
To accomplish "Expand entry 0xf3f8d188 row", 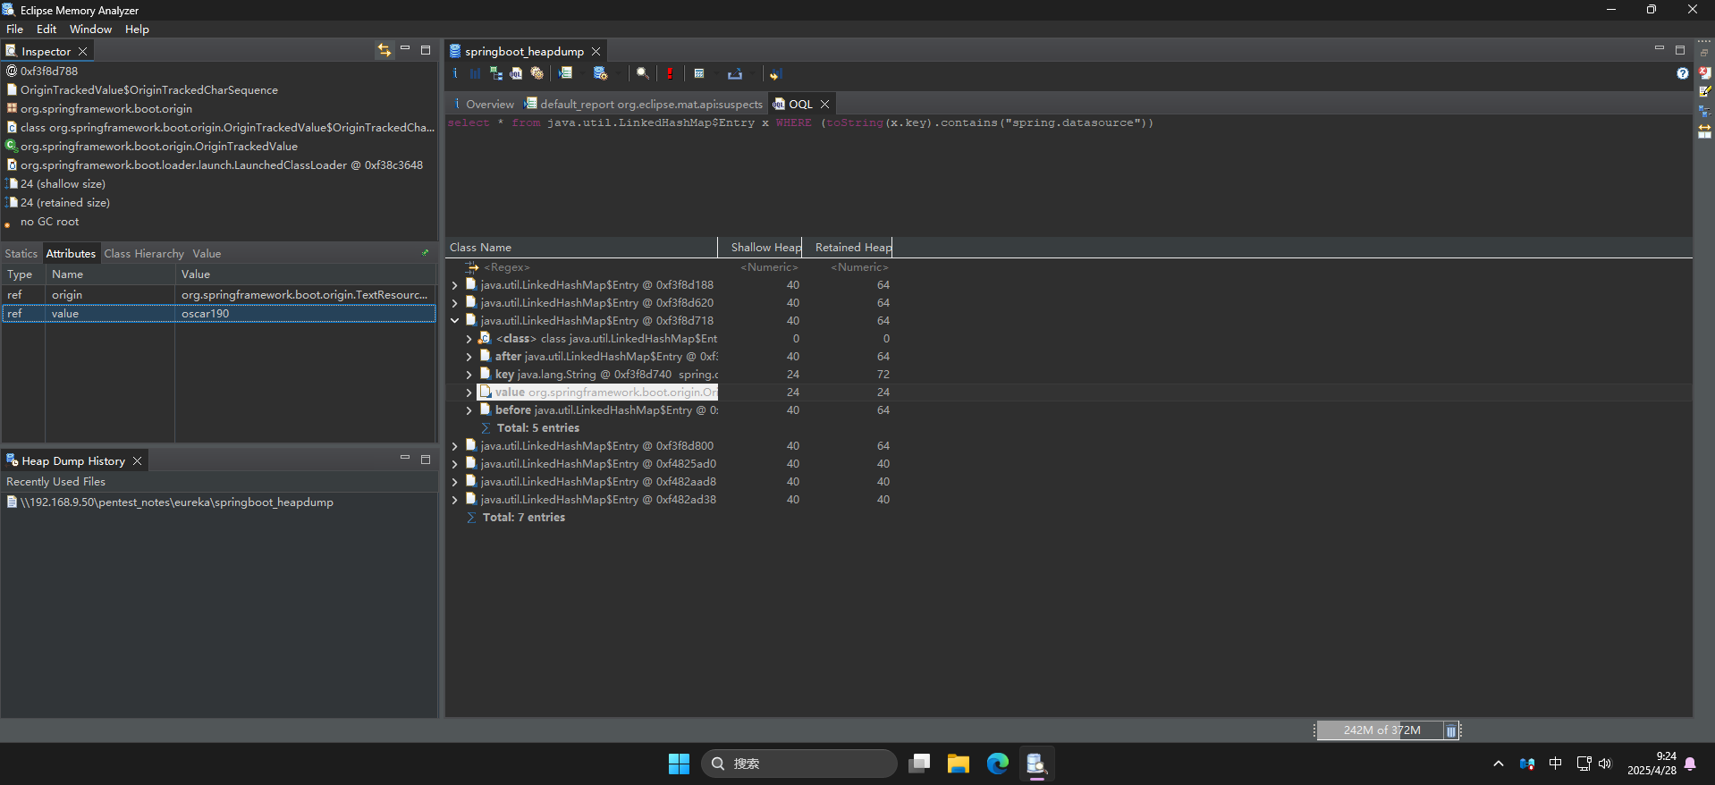I will [x=454, y=285].
